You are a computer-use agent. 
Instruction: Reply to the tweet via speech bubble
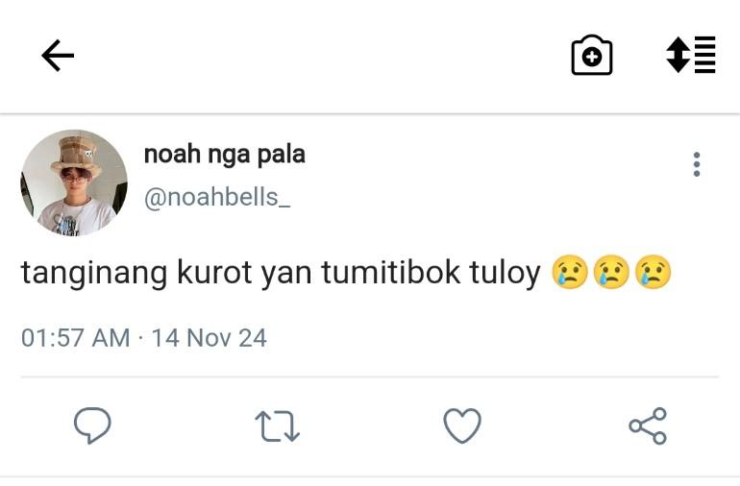[92, 425]
